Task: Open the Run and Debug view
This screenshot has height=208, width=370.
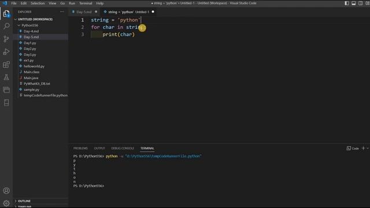Action: click(6, 51)
